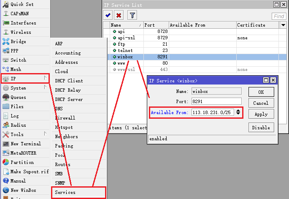Open Queues in the sidebar
Viewport: 289px width, 199px height.
[18, 97]
